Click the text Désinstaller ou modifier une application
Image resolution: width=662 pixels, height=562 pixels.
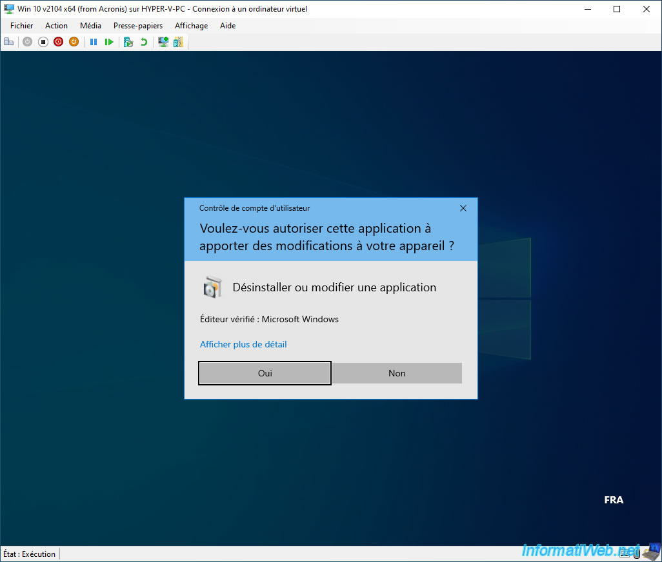(334, 287)
